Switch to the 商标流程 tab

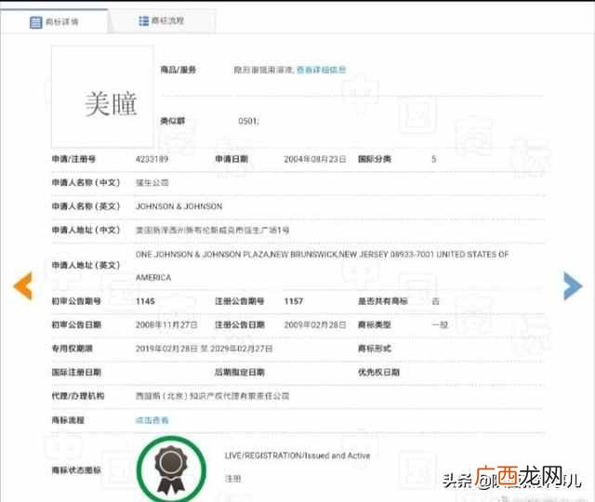pos(162,20)
